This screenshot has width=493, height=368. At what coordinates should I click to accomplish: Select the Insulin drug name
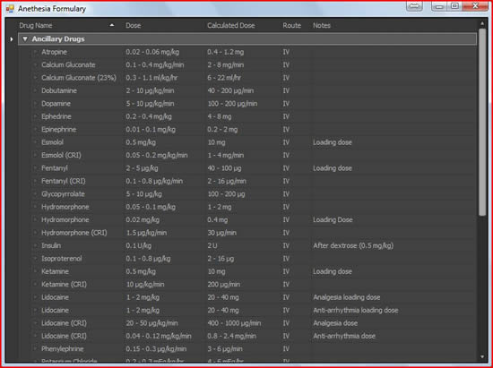51,245
